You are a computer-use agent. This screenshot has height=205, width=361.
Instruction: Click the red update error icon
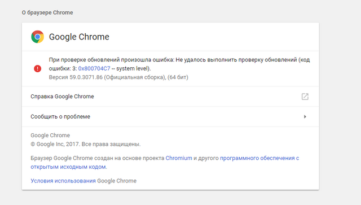[x=38, y=68]
